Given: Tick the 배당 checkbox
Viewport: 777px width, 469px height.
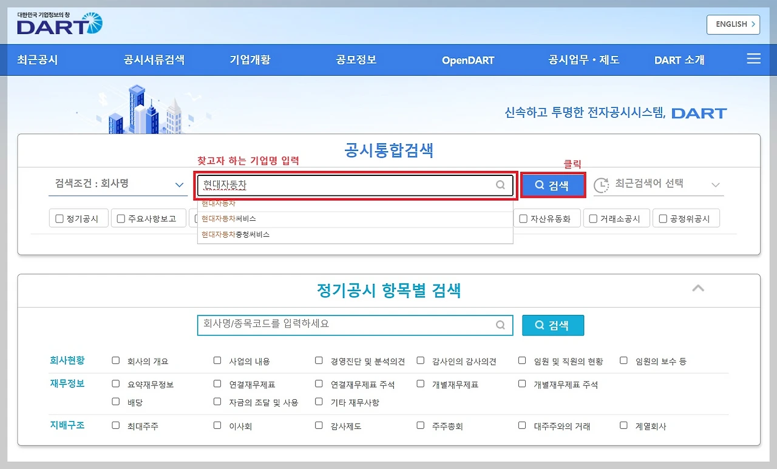Looking at the screenshot, I should 116,401.
